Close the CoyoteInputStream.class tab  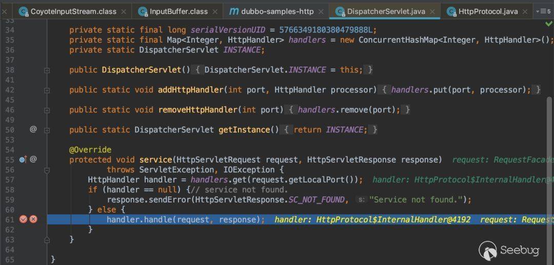123,12
